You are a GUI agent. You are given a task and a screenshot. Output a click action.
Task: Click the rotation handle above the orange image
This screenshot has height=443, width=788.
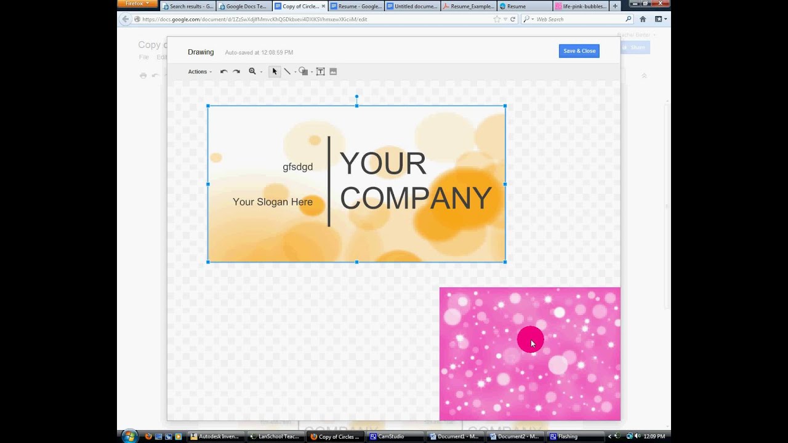[x=356, y=97]
